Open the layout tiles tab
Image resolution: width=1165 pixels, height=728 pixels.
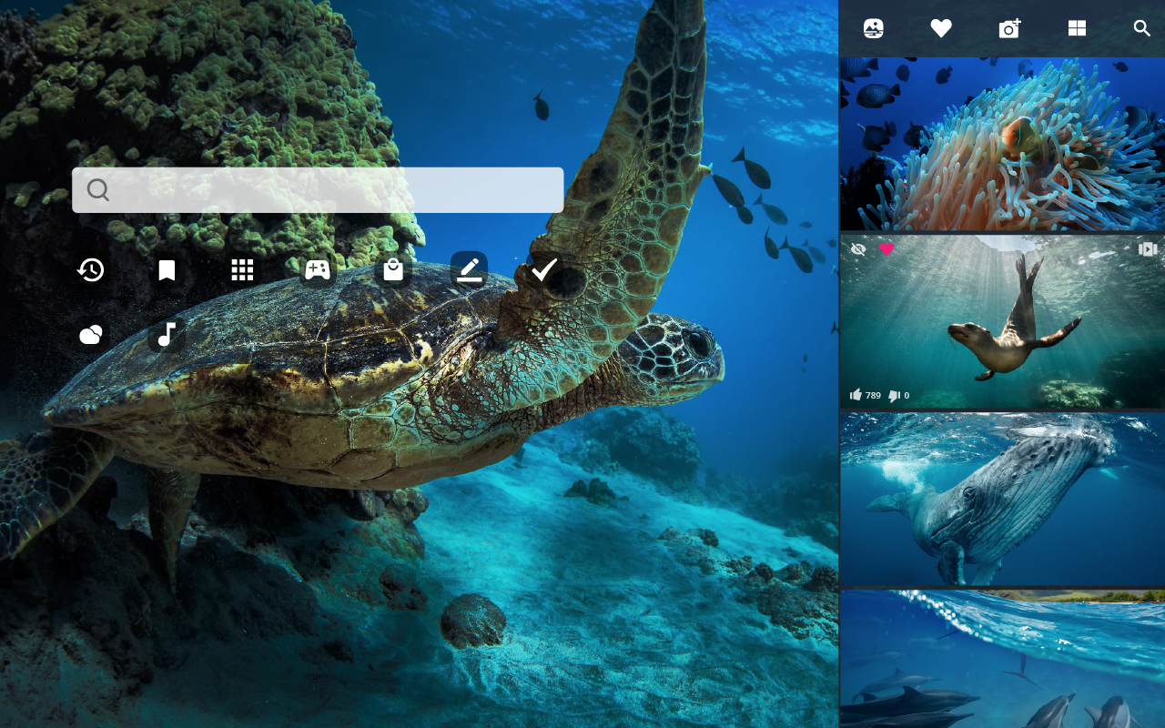1077,28
